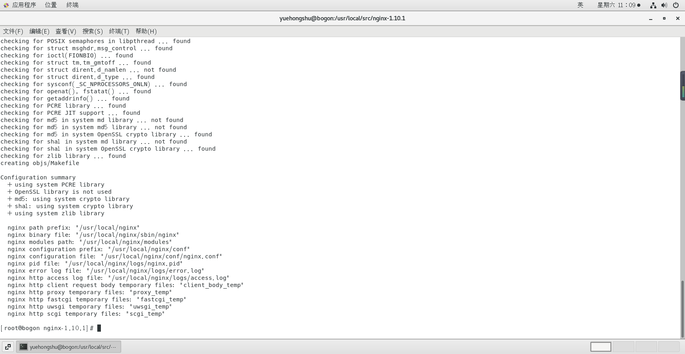Click the 'md5: using system crypto library' line
Screen dimensions: 685x354
click(x=68, y=199)
